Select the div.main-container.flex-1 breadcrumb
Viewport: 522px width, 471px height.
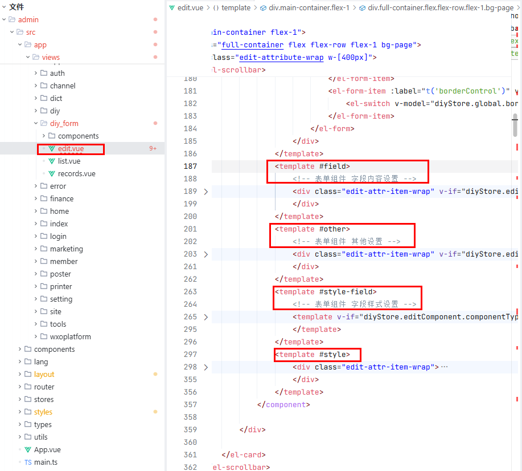308,7
